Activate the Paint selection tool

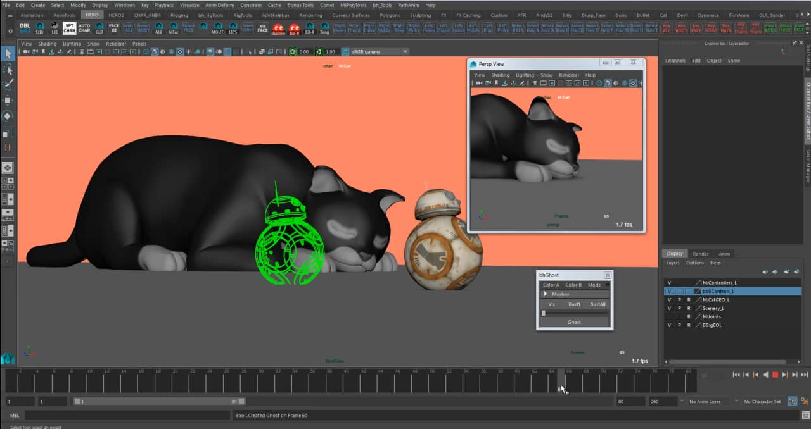pos(8,85)
